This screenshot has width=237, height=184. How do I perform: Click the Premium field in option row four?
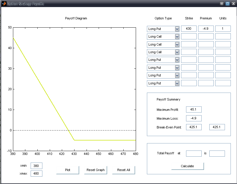tap(206, 52)
